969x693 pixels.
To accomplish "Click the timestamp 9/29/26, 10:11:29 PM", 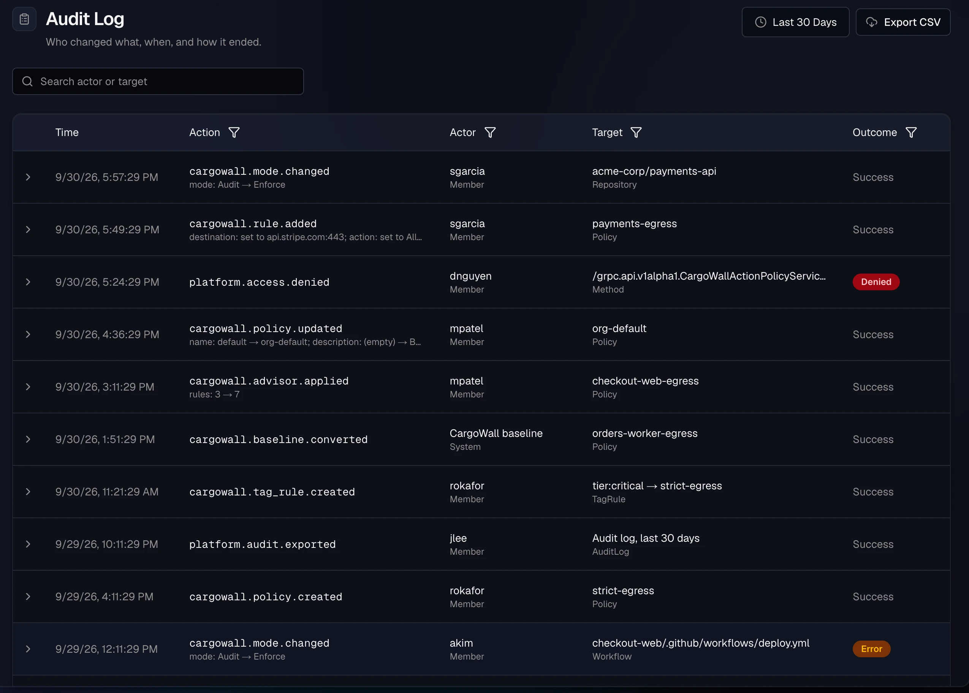I will pyautogui.click(x=106, y=545).
